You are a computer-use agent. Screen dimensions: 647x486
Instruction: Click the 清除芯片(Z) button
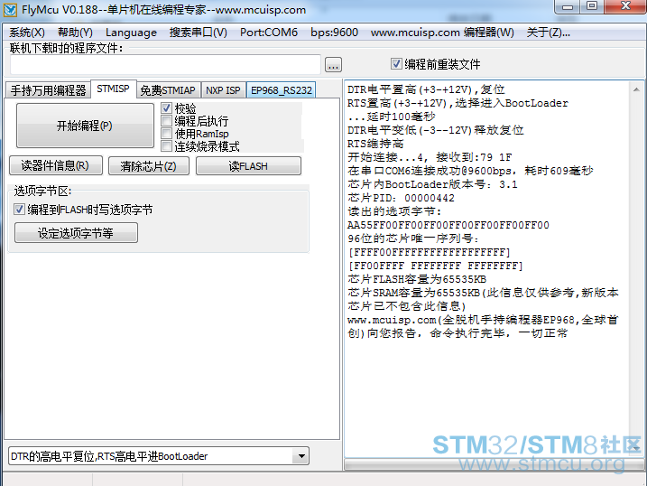(149, 165)
